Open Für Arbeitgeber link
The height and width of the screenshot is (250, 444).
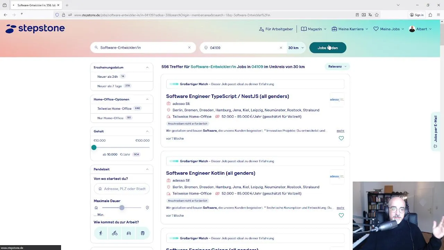(276, 29)
